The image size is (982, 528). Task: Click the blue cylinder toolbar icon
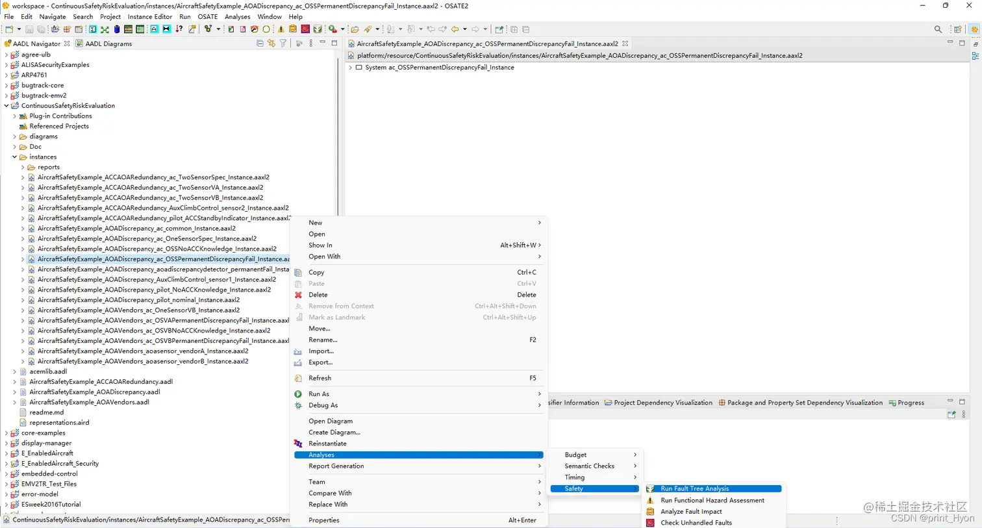point(117,29)
